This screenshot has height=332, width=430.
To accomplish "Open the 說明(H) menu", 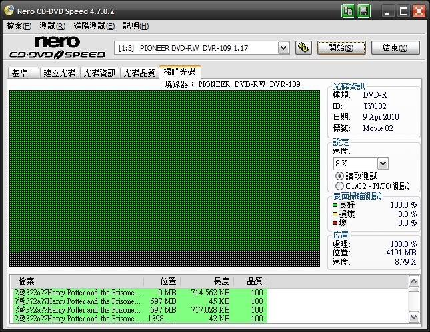I will [136, 26].
